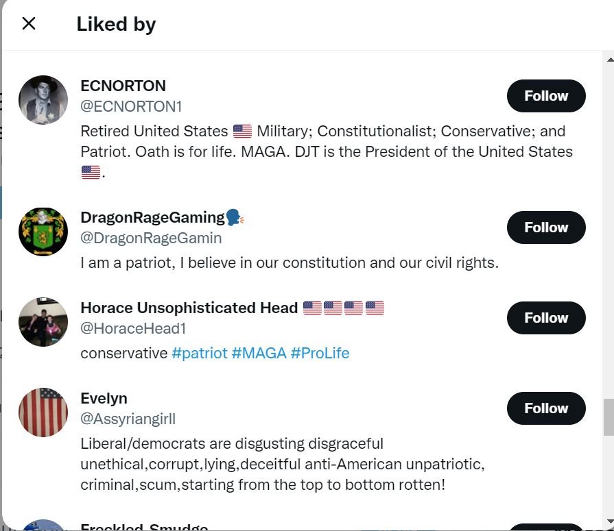614x531 pixels.
Task: Click the ECNORTON display name
Action: click(123, 86)
